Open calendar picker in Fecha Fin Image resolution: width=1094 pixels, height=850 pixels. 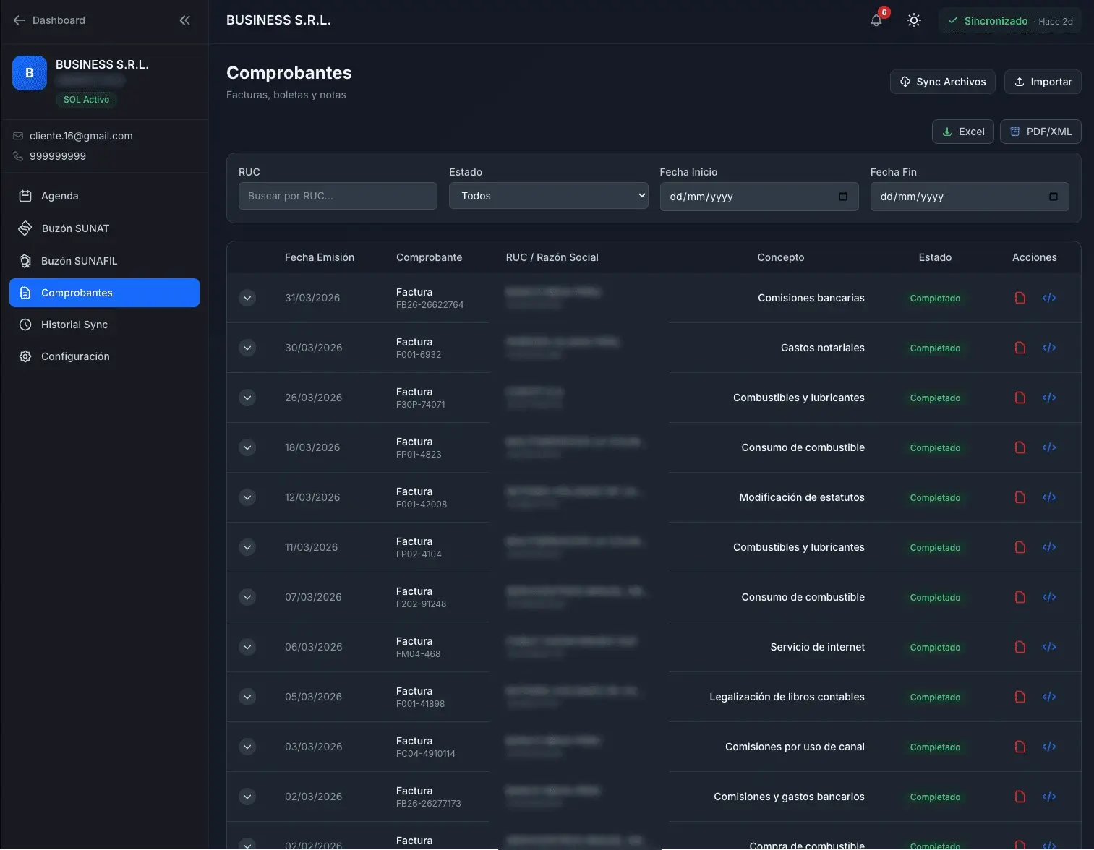(1054, 197)
